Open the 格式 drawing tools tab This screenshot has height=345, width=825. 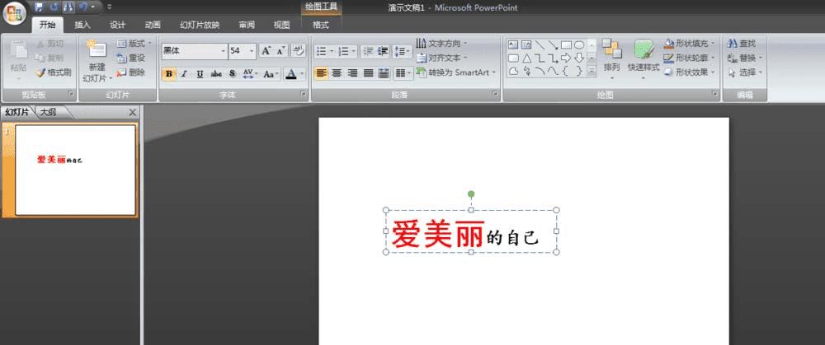(320, 25)
